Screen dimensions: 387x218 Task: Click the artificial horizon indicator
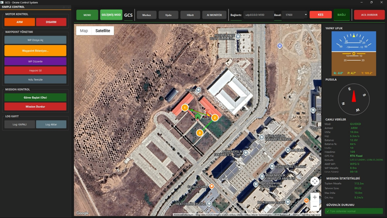pyautogui.click(x=354, y=53)
